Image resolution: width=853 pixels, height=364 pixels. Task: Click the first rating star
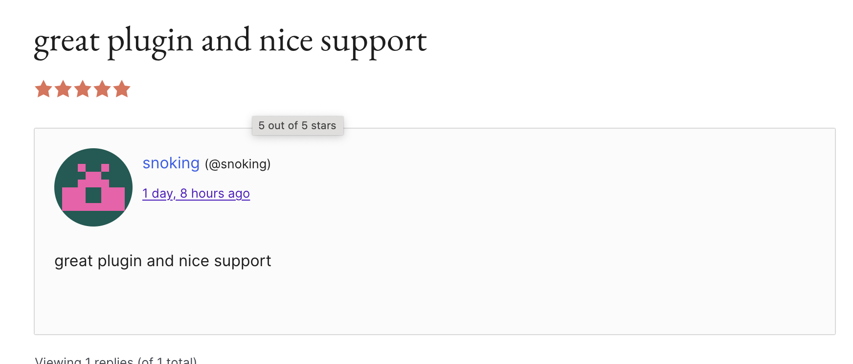tap(44, 89)
